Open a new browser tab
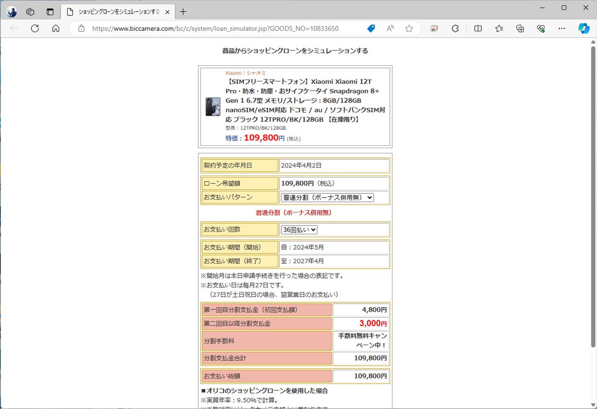Viewport: 597px width, 409px height. click(x=182, y=12)
